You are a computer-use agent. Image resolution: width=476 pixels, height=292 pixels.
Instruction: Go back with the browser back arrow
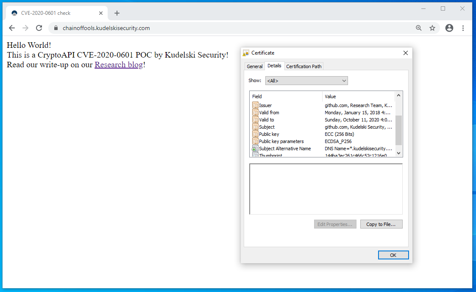point(12,28)
